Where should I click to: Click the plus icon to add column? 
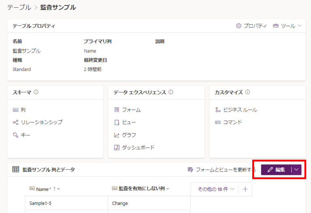[245, 189]
